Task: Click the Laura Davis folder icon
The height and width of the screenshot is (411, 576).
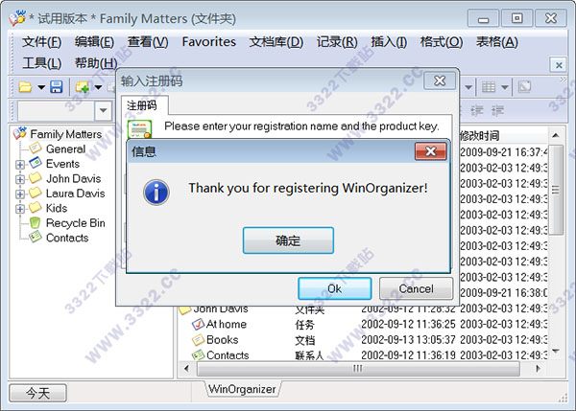Action: coord(36,193)
